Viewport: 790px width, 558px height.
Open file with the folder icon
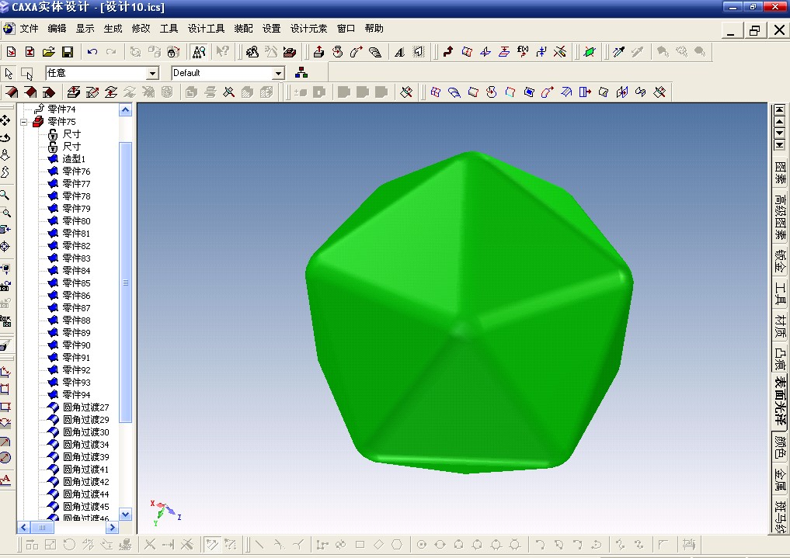click(48, 51)
